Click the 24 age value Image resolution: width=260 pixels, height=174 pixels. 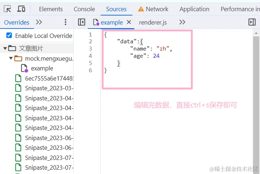point(156,56)
